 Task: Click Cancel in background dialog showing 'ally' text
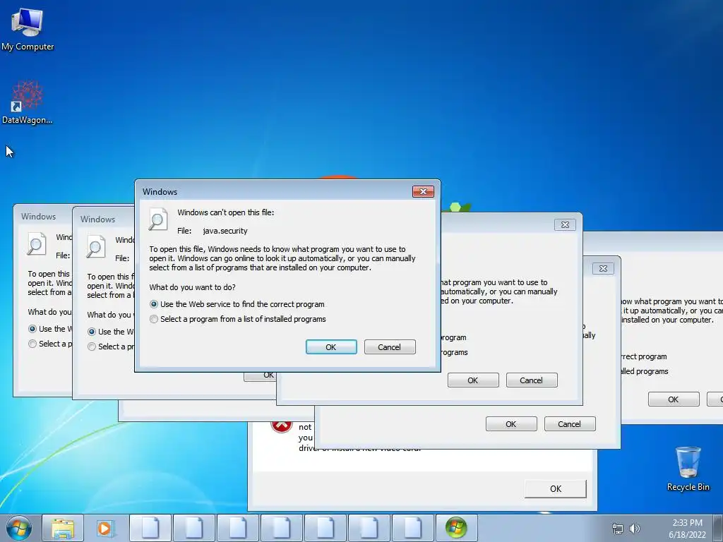tap(570, 424)
